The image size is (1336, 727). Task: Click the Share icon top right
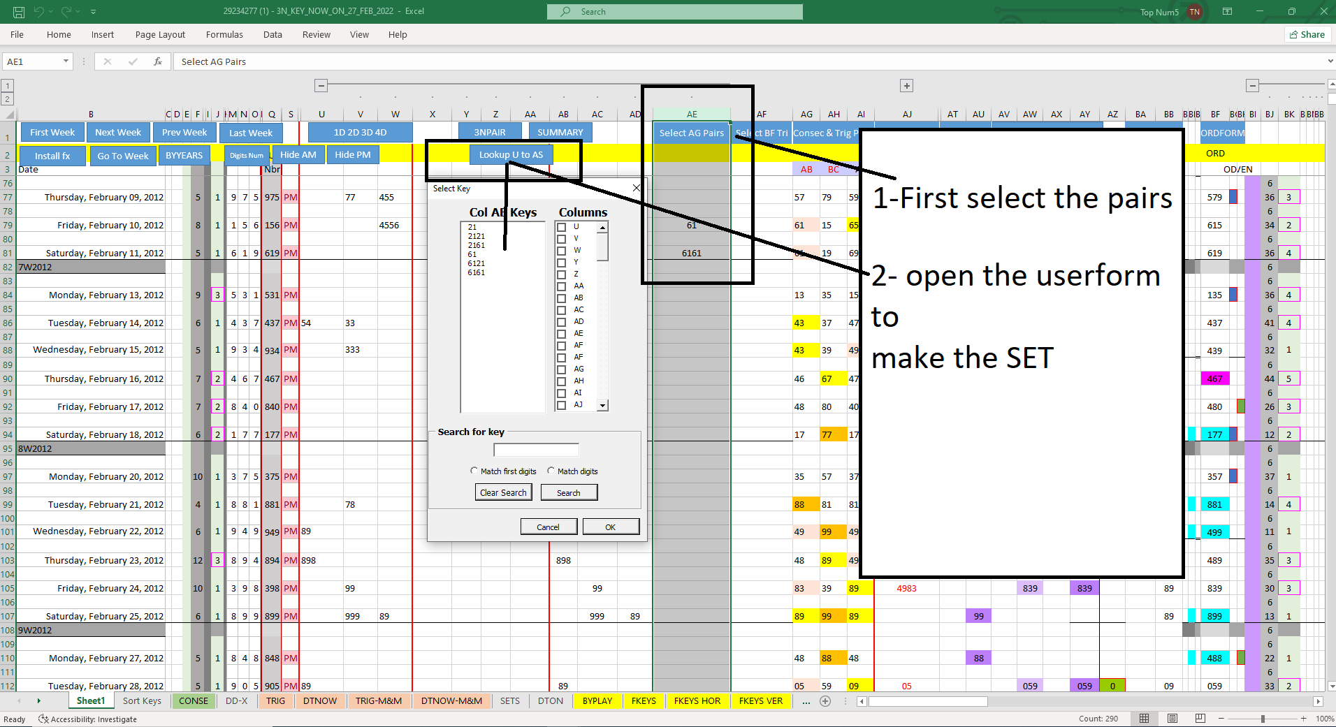(x=1307, y=34)
